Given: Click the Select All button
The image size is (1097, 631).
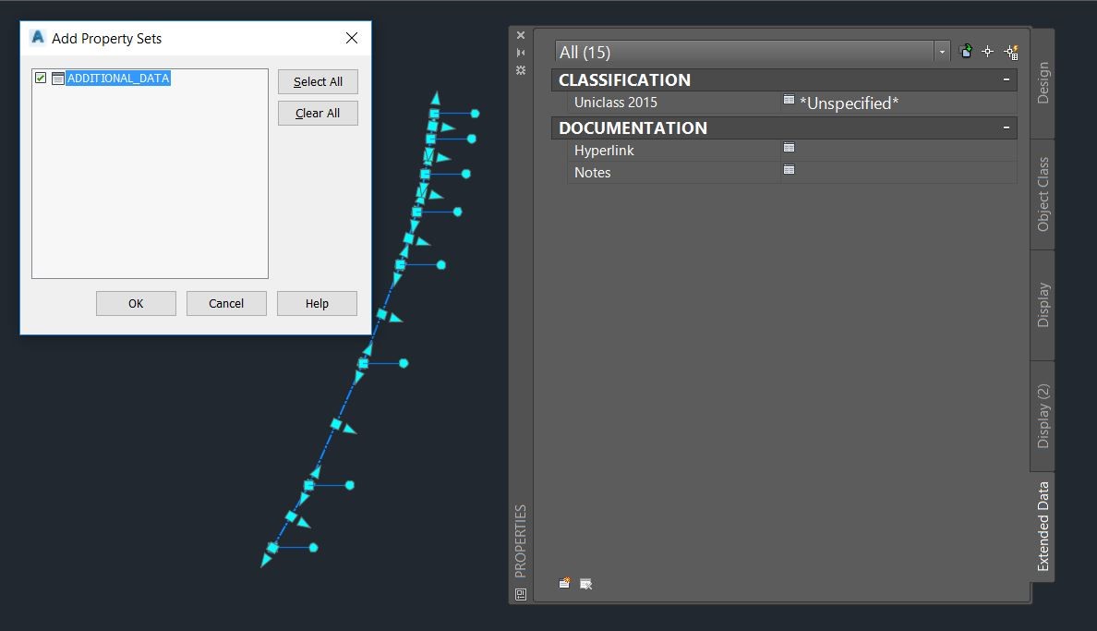Looking at the screenshot, I should tap(318, 82).
